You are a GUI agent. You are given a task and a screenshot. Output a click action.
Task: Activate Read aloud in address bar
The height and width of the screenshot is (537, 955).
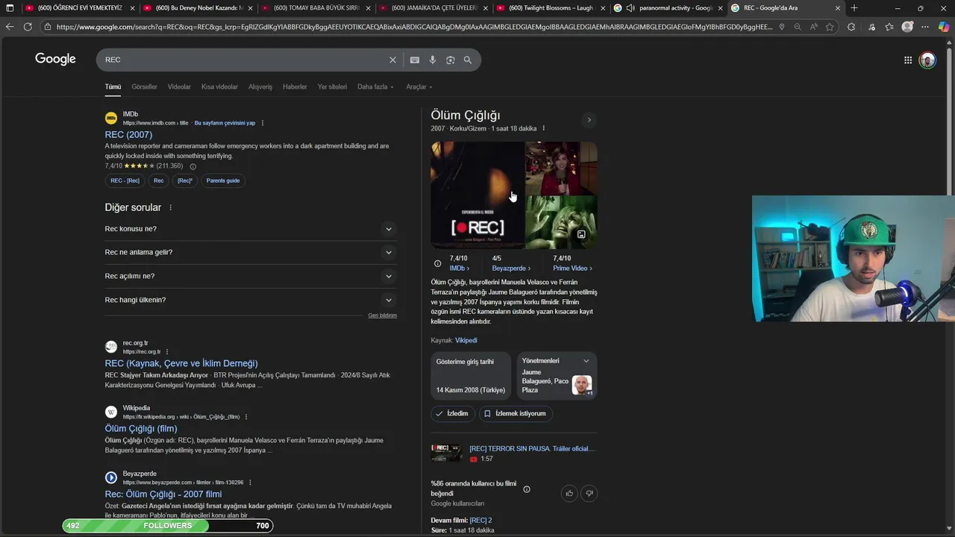click(x=813, y=27)
